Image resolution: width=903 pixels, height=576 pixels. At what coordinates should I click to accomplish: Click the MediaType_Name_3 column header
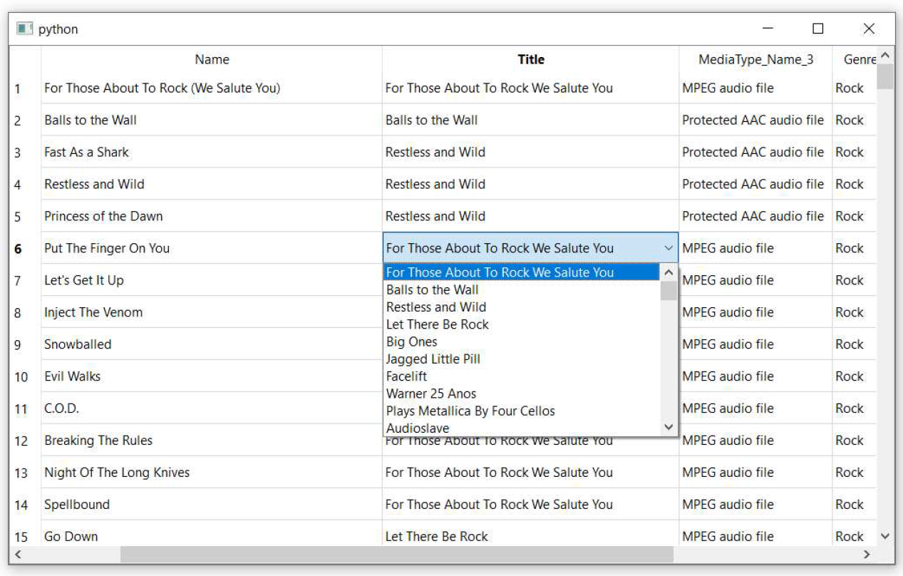coord(755,60)
